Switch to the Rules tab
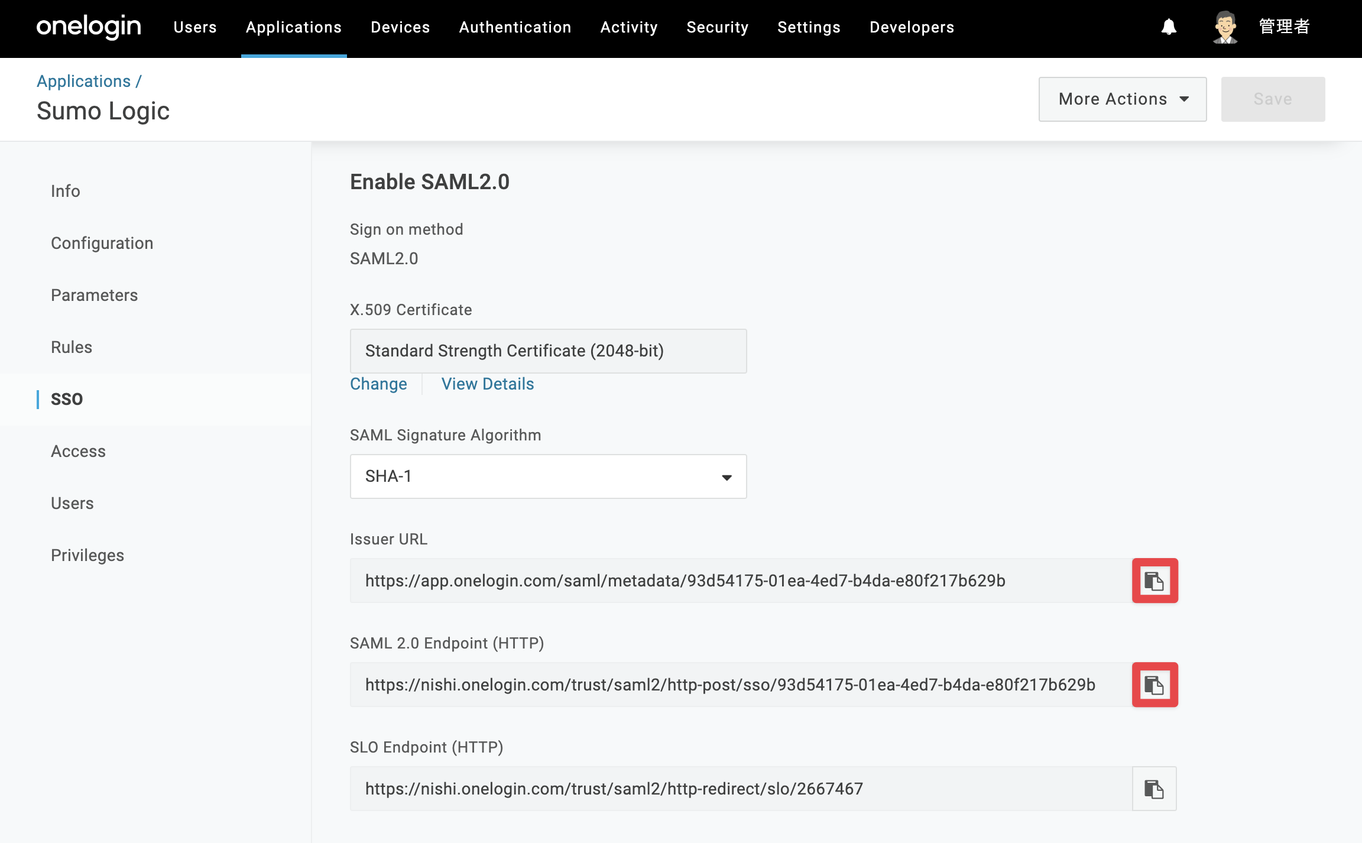Viewport: 1362px width, 843px height. click(x=72, y=347)
